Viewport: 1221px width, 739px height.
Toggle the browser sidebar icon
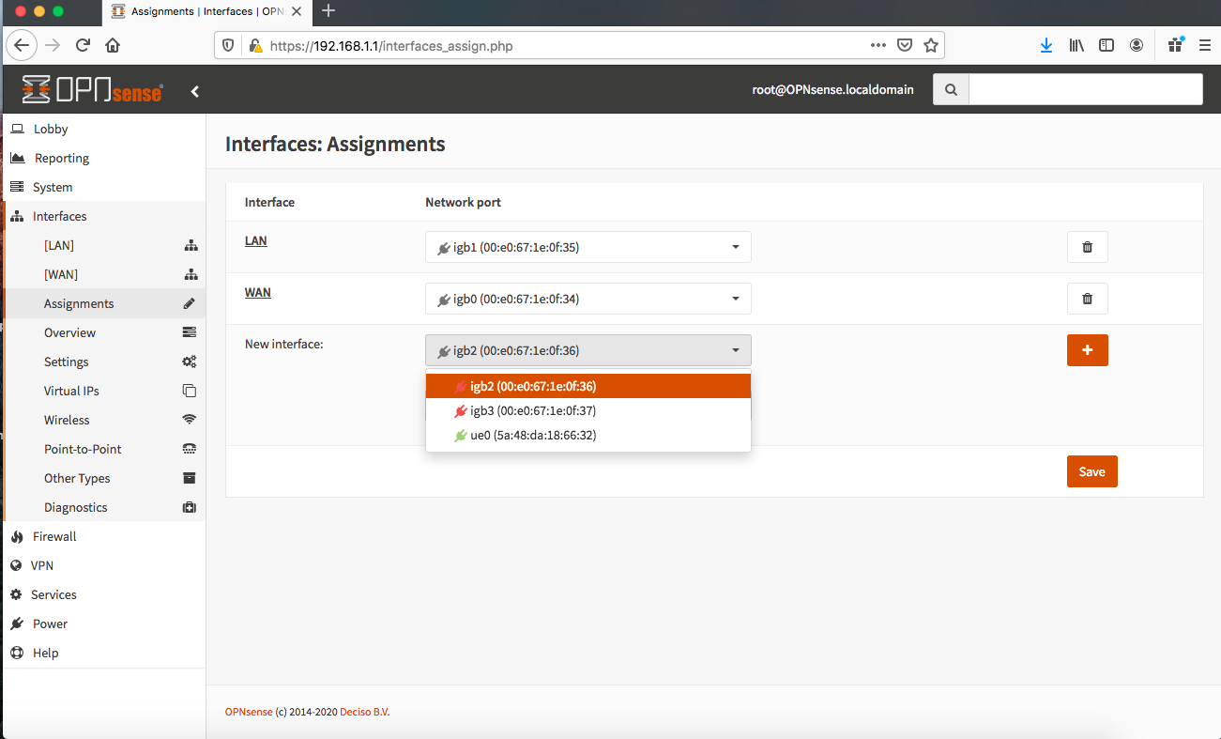1107,45
